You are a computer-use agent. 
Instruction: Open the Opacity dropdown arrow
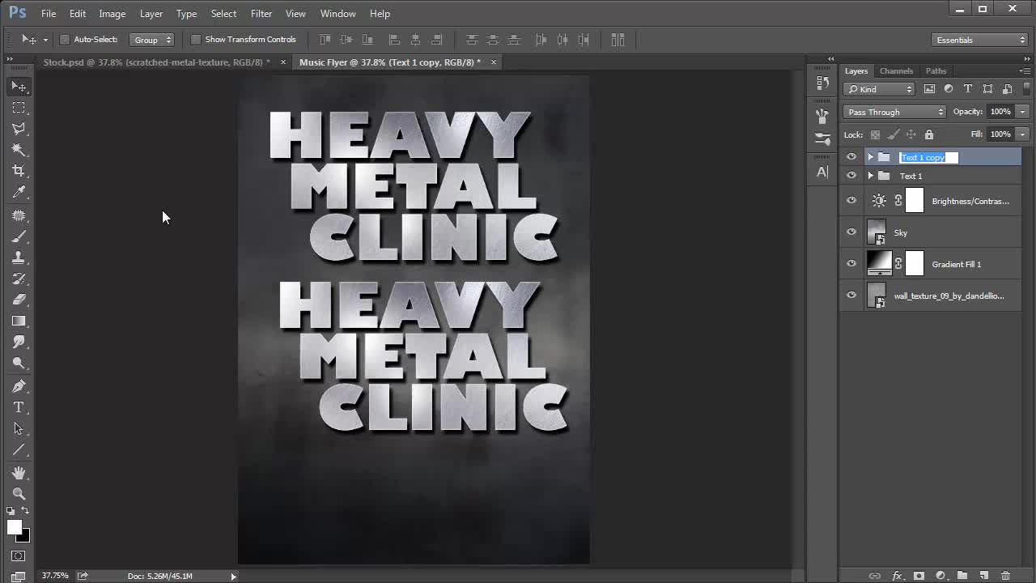[x=1022, y=112]
